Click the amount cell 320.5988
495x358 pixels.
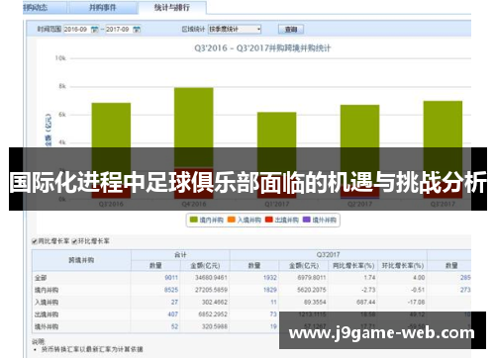pyautogui.click(x=215, y=326)
